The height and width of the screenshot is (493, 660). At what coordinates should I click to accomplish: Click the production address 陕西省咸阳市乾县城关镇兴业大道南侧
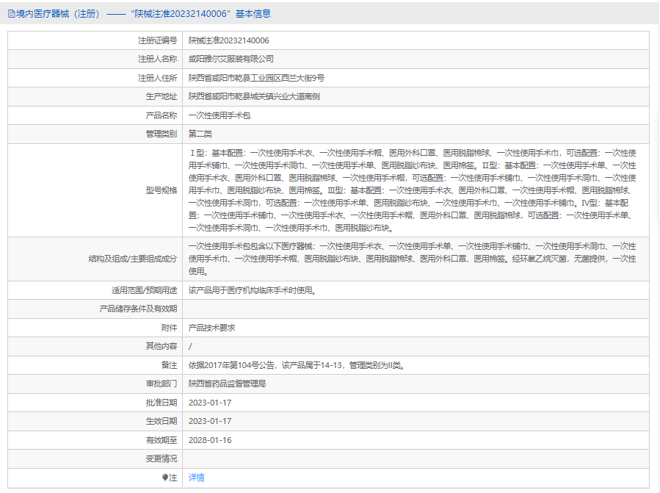(x=254, y=96)
